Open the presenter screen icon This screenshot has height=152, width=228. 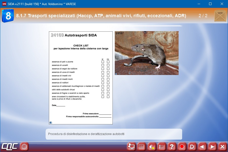point(131,146)
